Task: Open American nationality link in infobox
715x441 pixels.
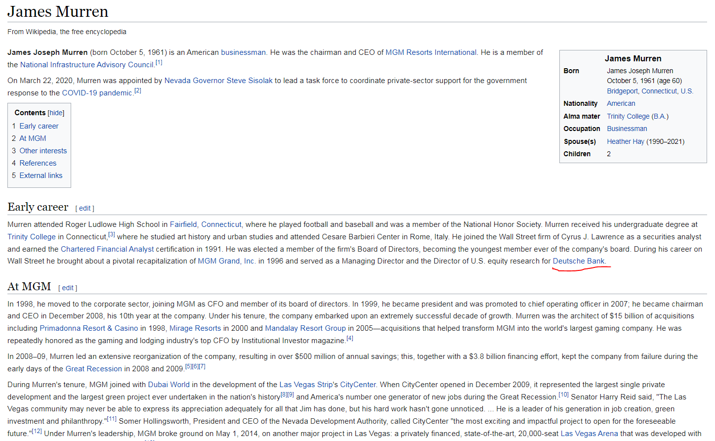Action: 621,103
